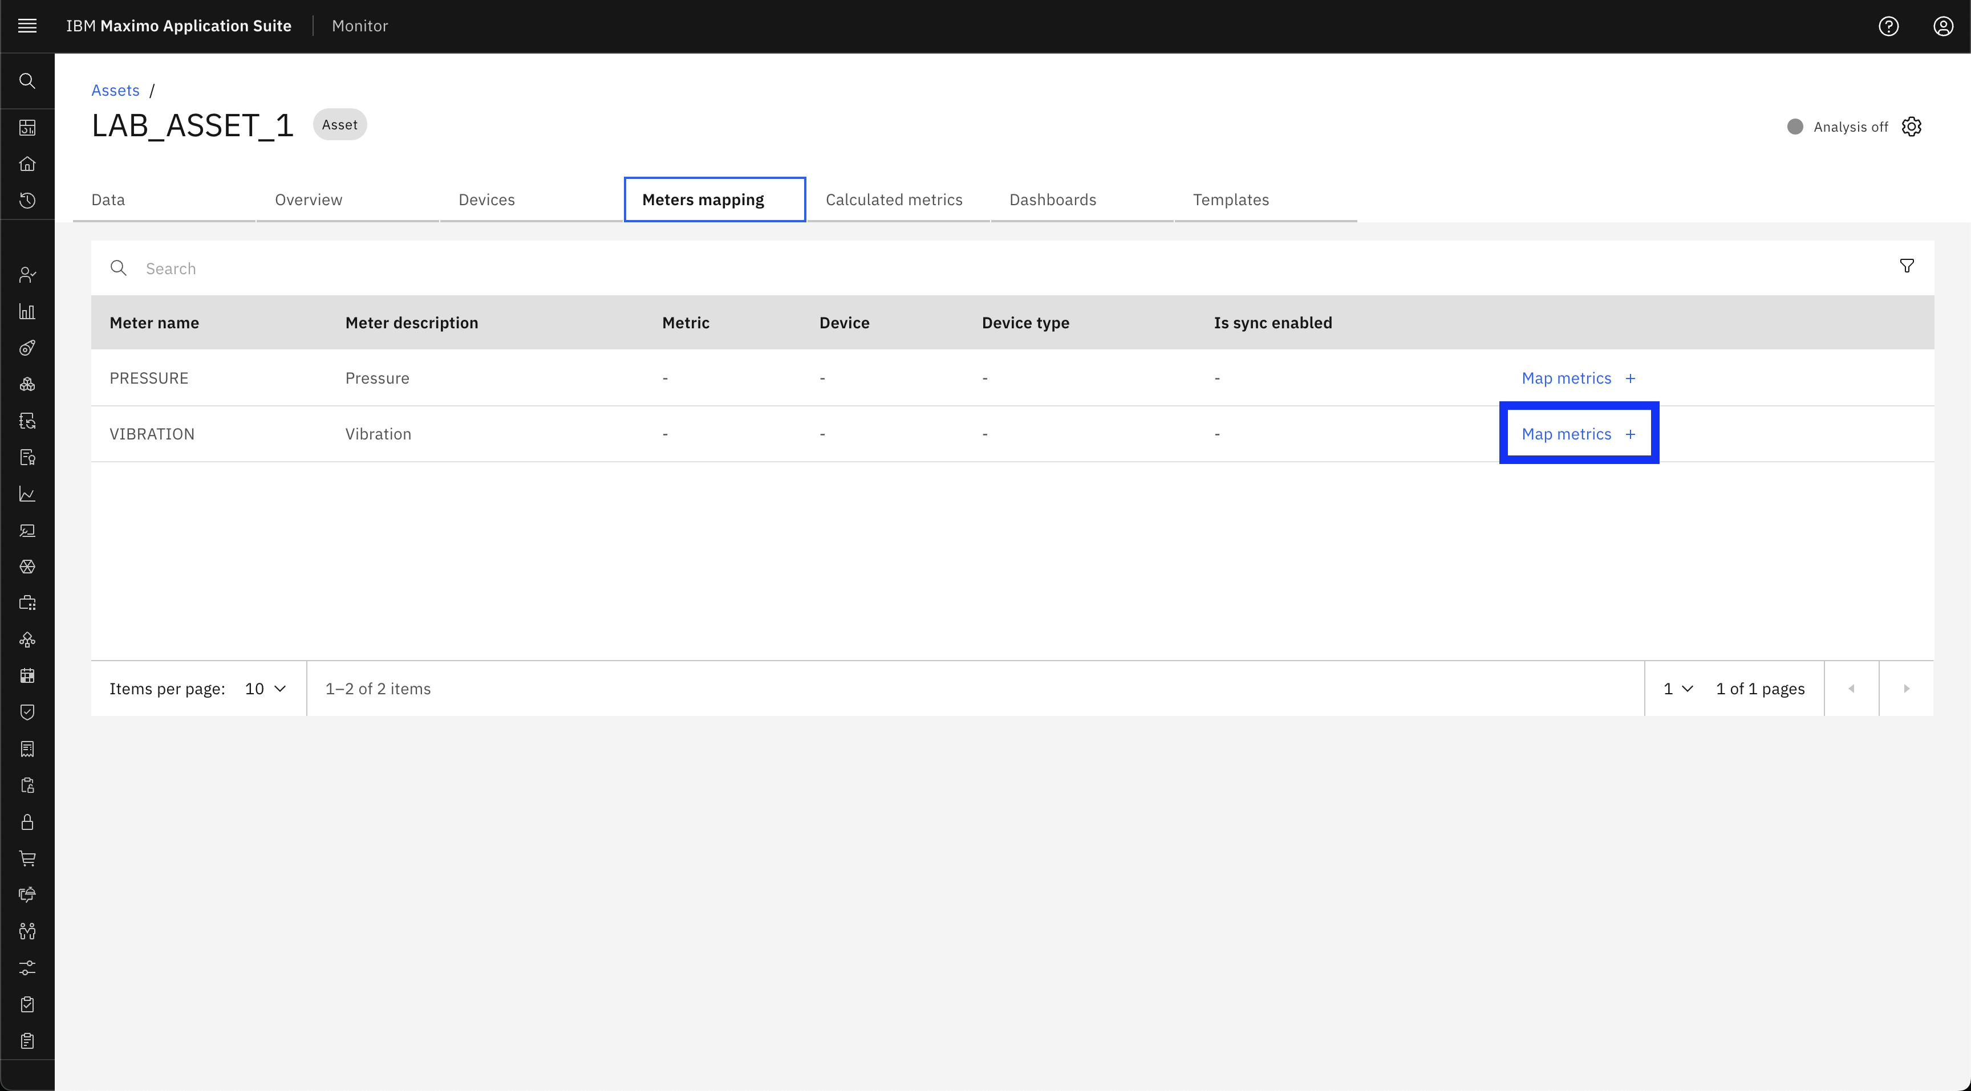This screenshot has width=1971, height=1091.
Task: Click Map metrics for PRESSURE row
Action: point(1579,378)
